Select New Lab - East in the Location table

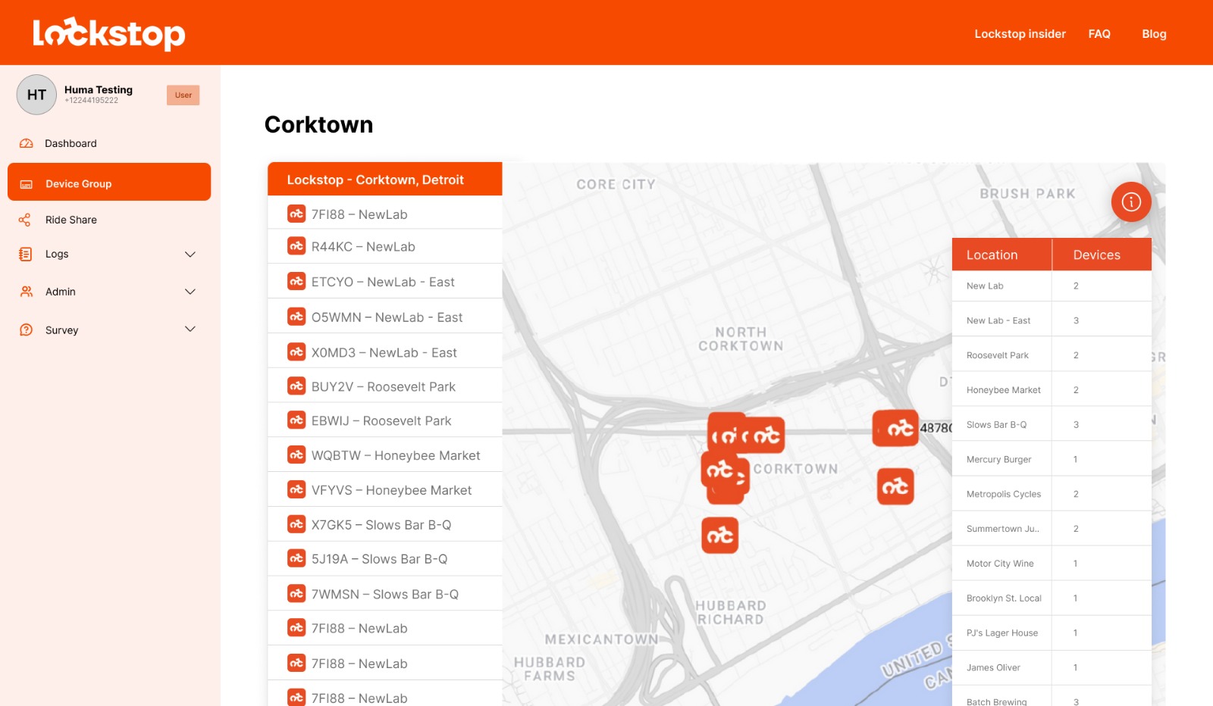[998, 320]
